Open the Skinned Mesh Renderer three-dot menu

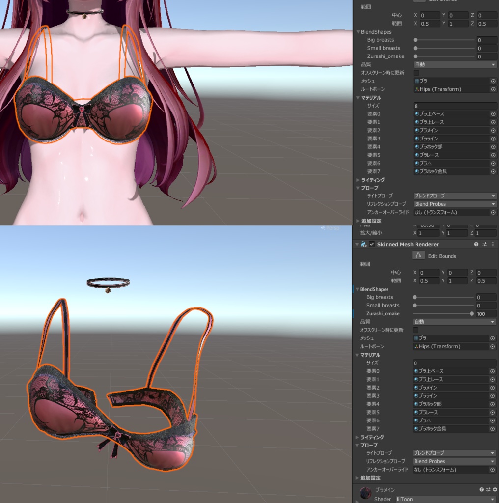click(x=493, y=244)
